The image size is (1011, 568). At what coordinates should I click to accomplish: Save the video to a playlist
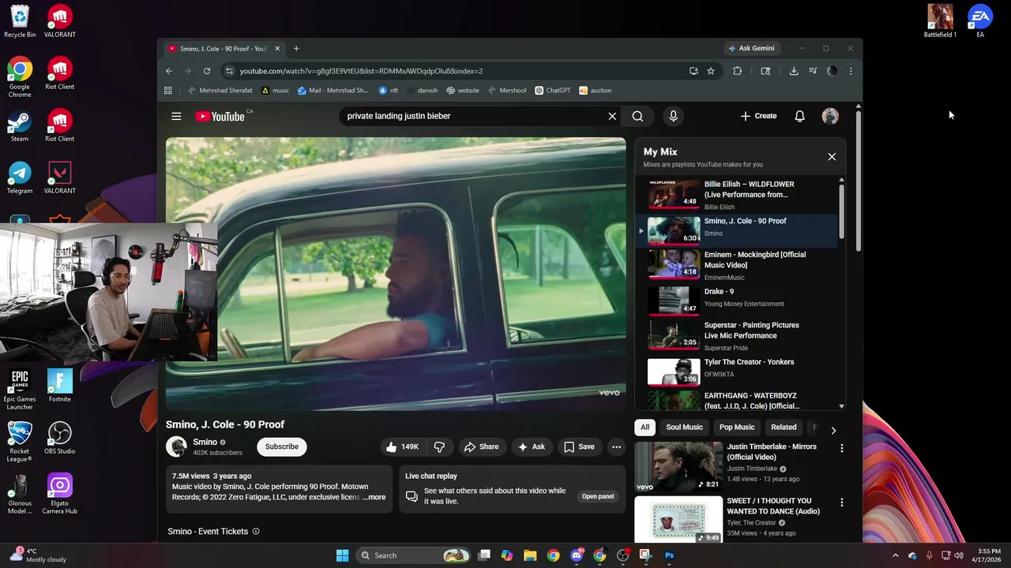pyautogui.click(x=579, y=447)
